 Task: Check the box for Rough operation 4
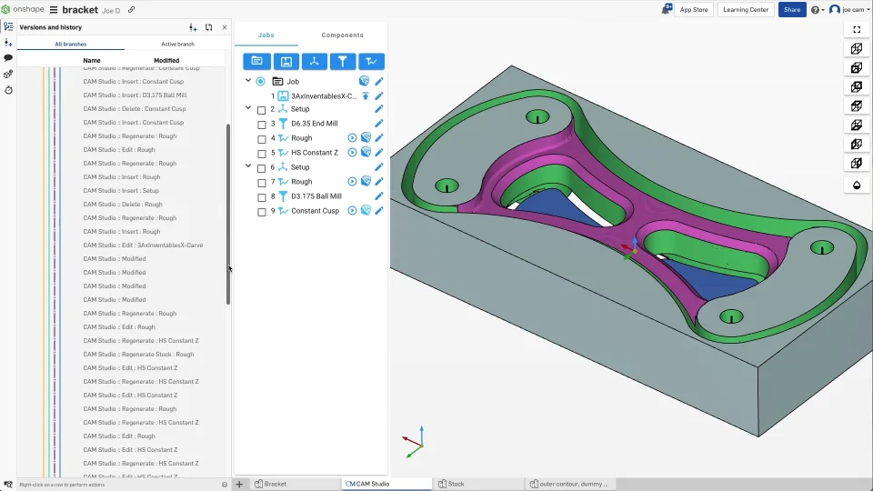(x=262, y=138)
